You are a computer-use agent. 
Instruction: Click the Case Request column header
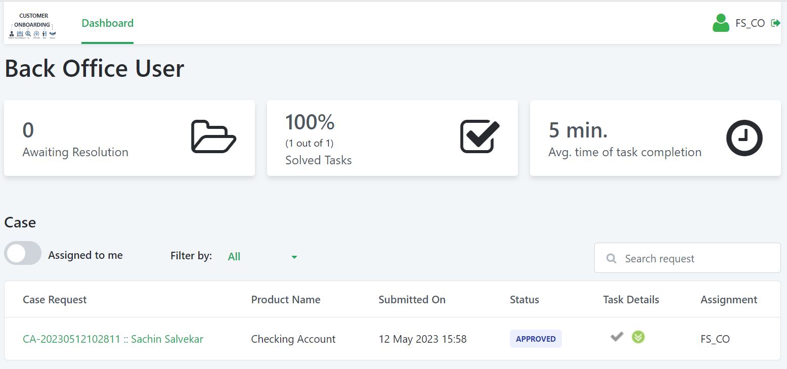point(55,299)
